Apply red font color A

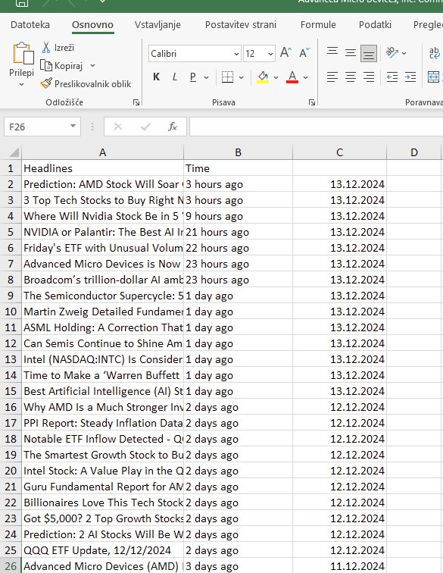click(x=292, y=77)
